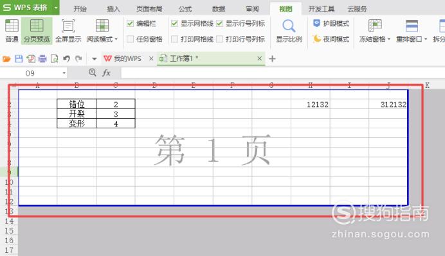
Task: Open 显示比例 zoom dialog
Action: [289, 31]
